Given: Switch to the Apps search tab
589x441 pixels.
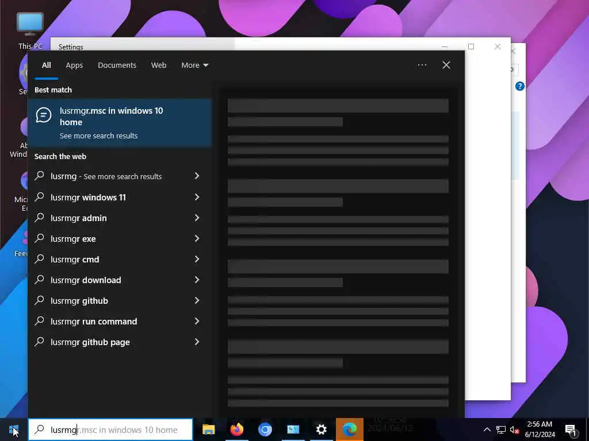Looking at the screenshot, I should coord(74,65).
